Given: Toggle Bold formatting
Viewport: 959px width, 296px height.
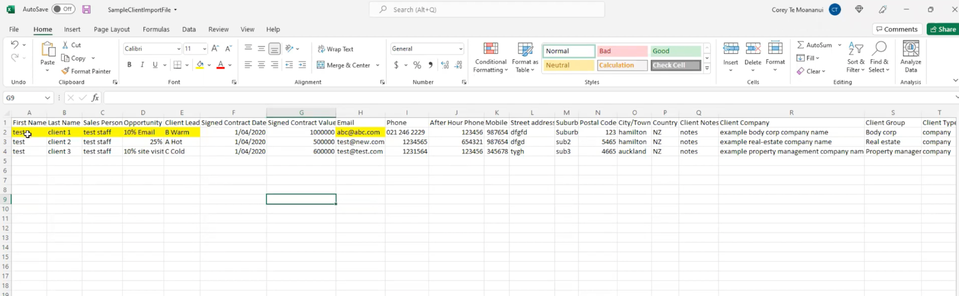Looking at the screenshot, I should pos(129,65).
